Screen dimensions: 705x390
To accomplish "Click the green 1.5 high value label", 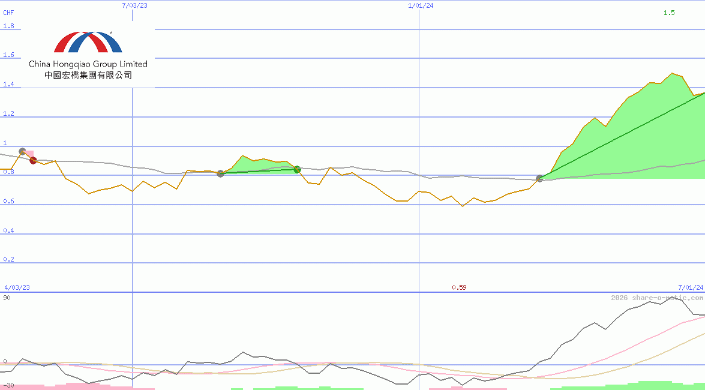I will pos(669,13).
